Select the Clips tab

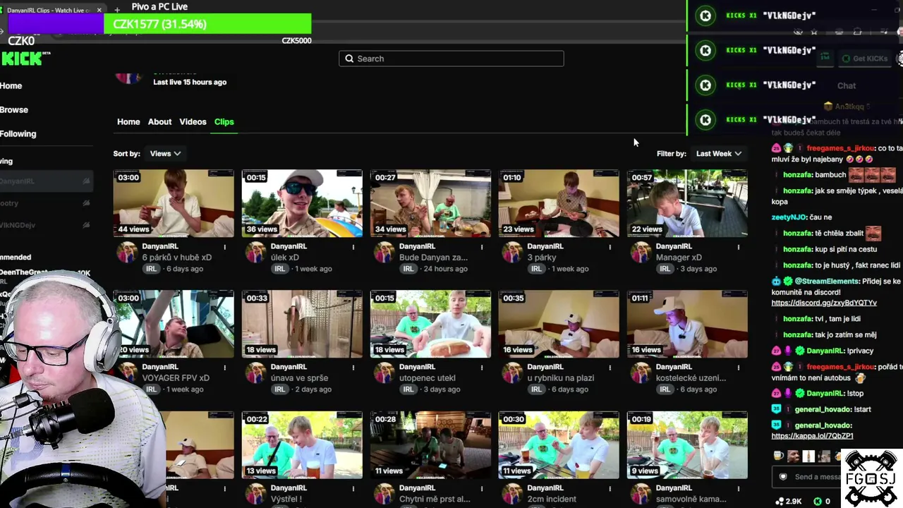pos(224,121)
